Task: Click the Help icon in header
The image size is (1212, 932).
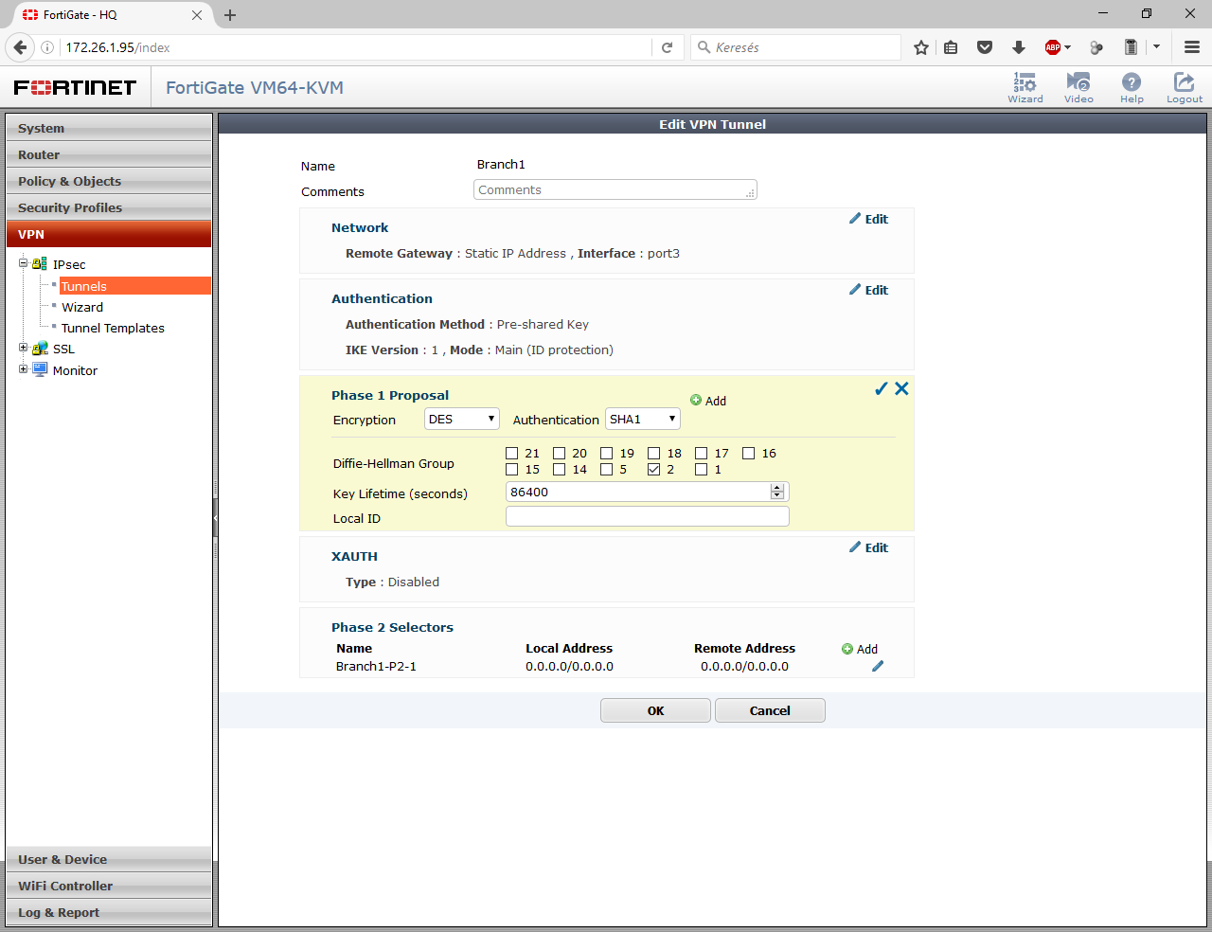Action: point(1132,86)
